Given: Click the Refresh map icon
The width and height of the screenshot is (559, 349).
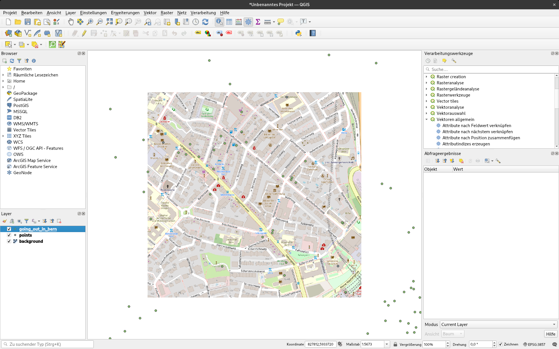Looking at the screenshot, I should pos(205,22).
